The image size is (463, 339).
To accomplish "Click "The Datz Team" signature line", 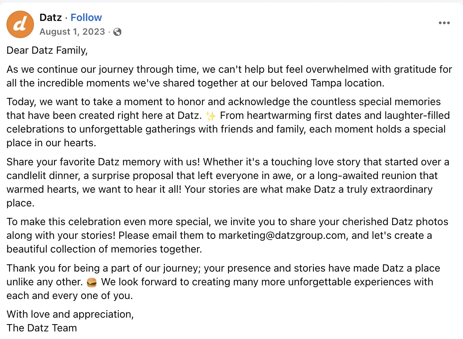I will pyautogui.click(x=42, y=328).
